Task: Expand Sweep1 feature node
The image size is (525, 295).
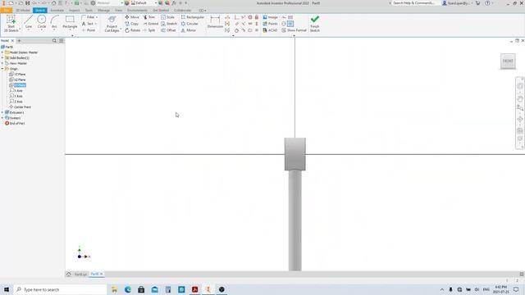Action: pos(2,118)
